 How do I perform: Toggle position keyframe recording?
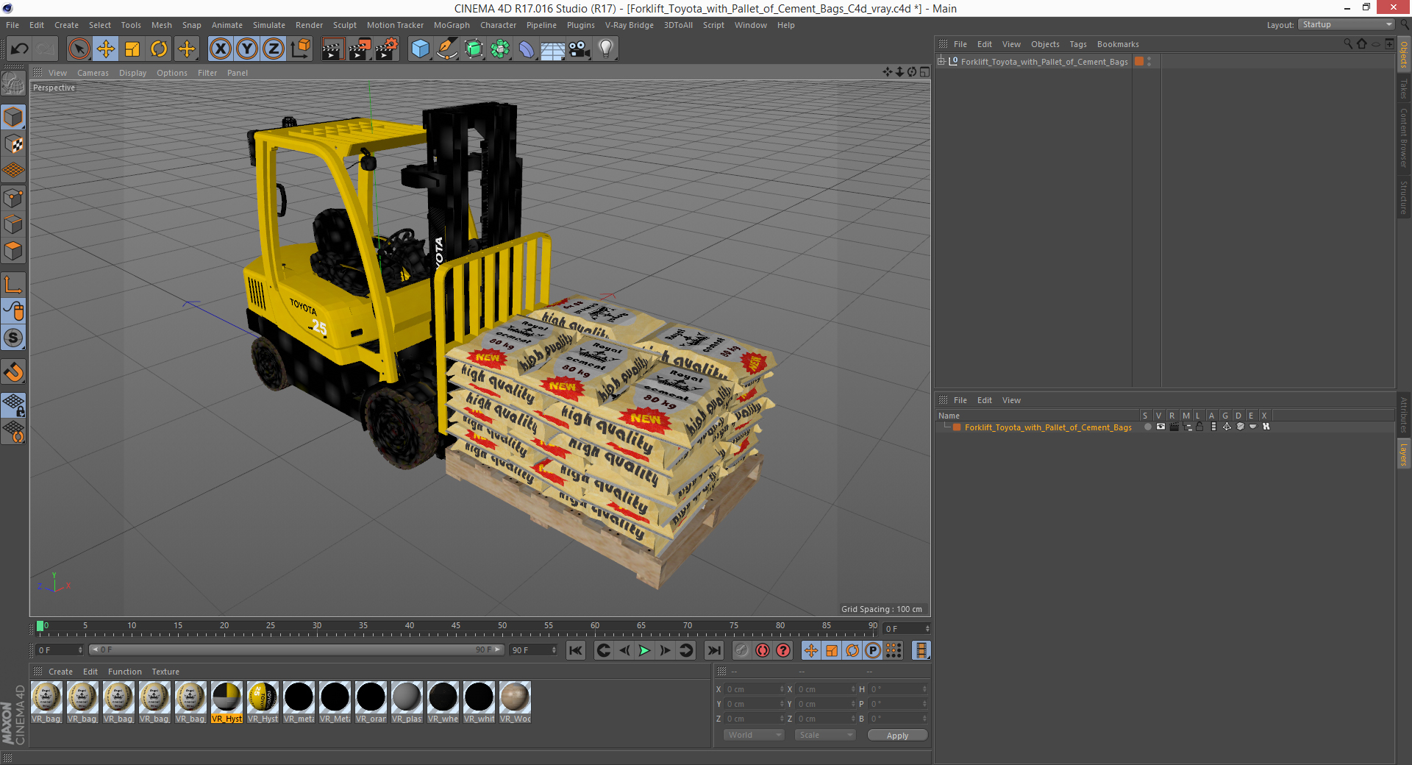[x=810, y=650]
